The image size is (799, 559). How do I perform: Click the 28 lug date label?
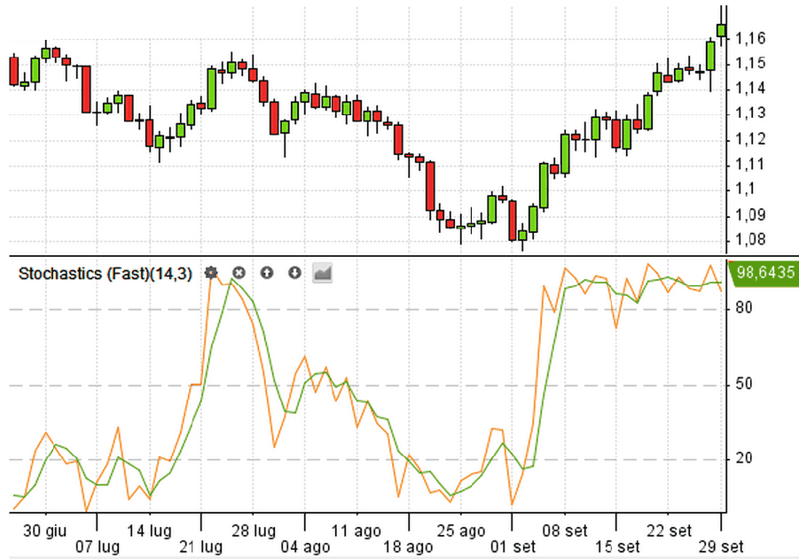coord(254,531)
